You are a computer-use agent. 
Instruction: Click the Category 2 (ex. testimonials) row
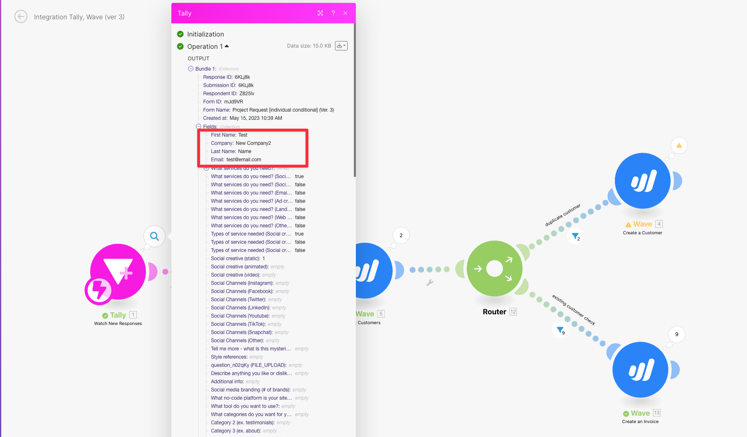coord(251,423)
